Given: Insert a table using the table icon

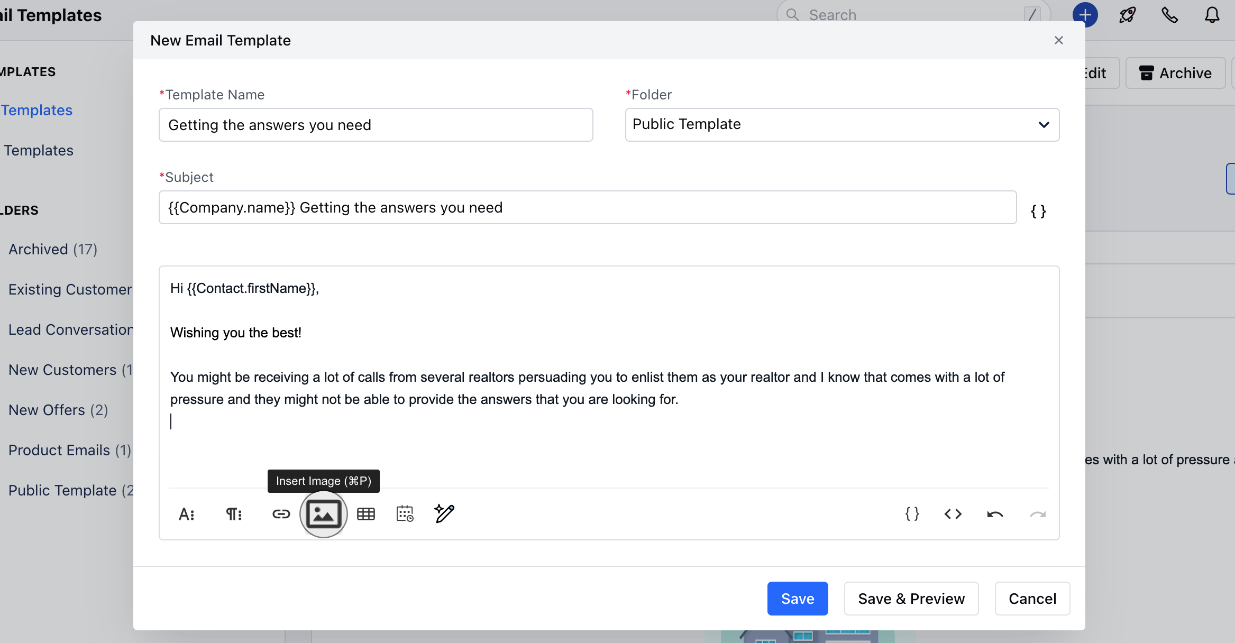Looking at the screenshot, I should click(x=365, y=513).
